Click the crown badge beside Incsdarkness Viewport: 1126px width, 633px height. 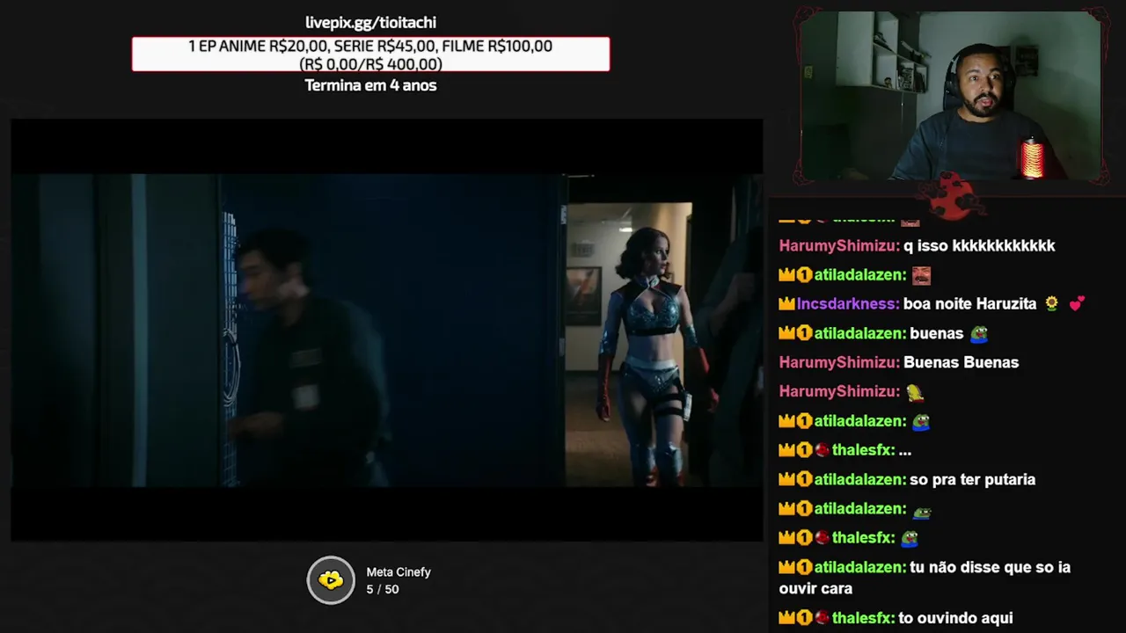click(x=786, y=303)
